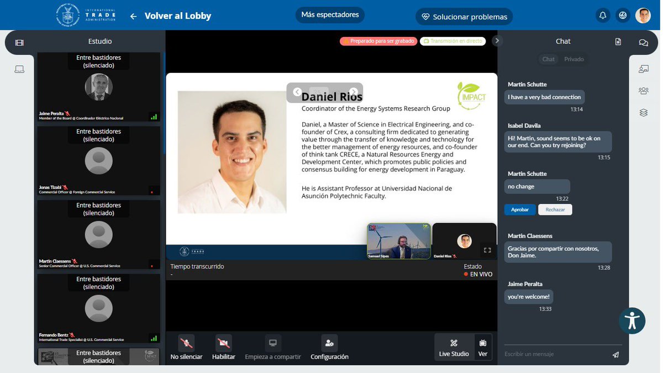663x373 pixels.
Task: Open the notifications bell icon
Action: coord(603,15)
